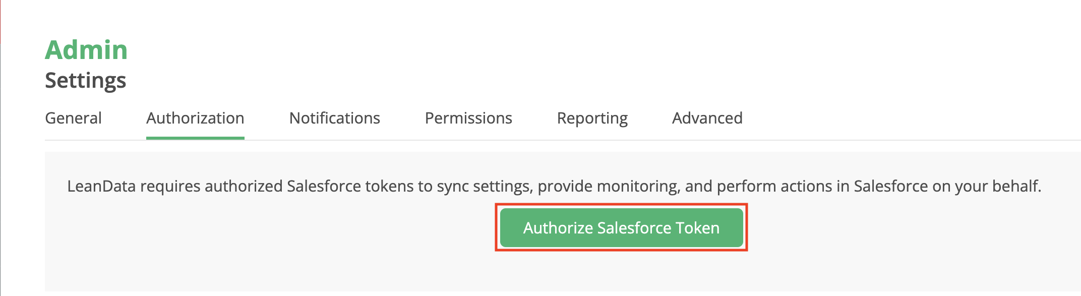1081x296 pixels.
Task: Go to the Reporting tab
Action: 592,119
